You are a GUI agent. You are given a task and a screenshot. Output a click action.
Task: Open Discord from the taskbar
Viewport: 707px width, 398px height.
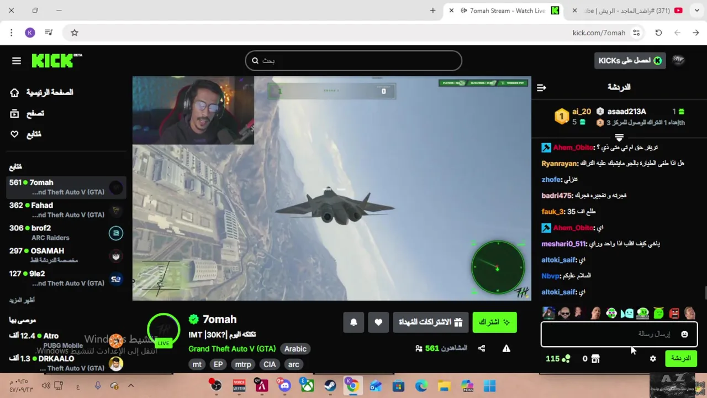point(284,386)
